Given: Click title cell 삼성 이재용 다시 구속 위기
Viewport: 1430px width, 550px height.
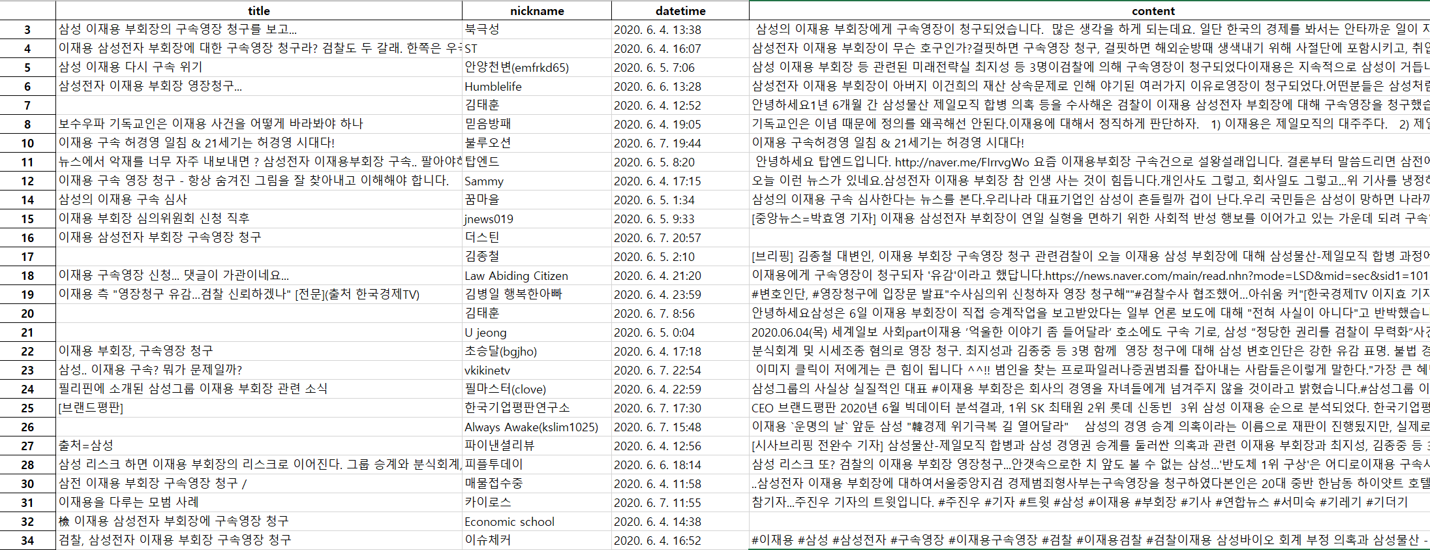Looking at the screenshot, I should (259, 67).
